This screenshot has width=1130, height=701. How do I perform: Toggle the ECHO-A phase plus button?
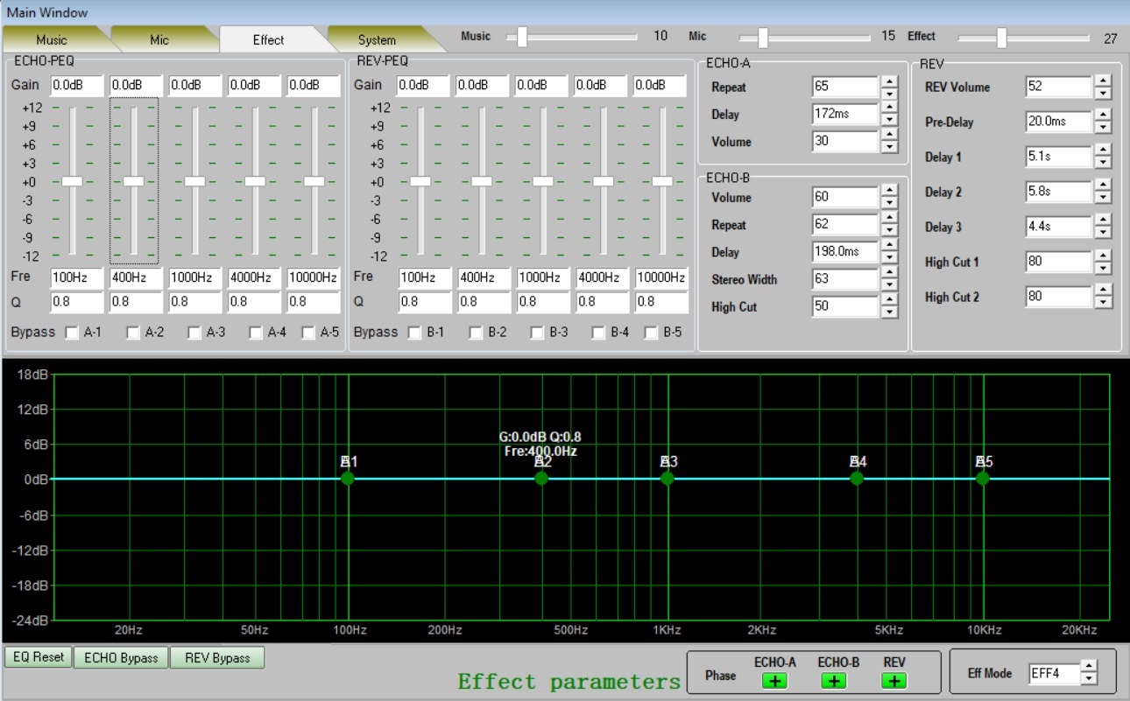[774, 681]
